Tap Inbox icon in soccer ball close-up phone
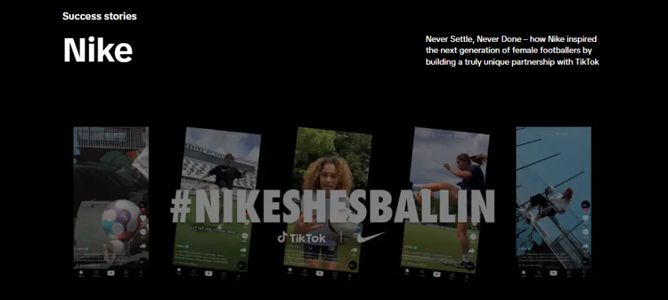 [126, 273]
